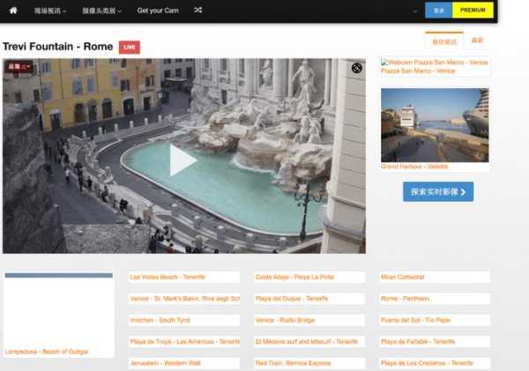This screenshot has height=371, width=529.
Task: Open the video quality selector
Action: [19, 67]
